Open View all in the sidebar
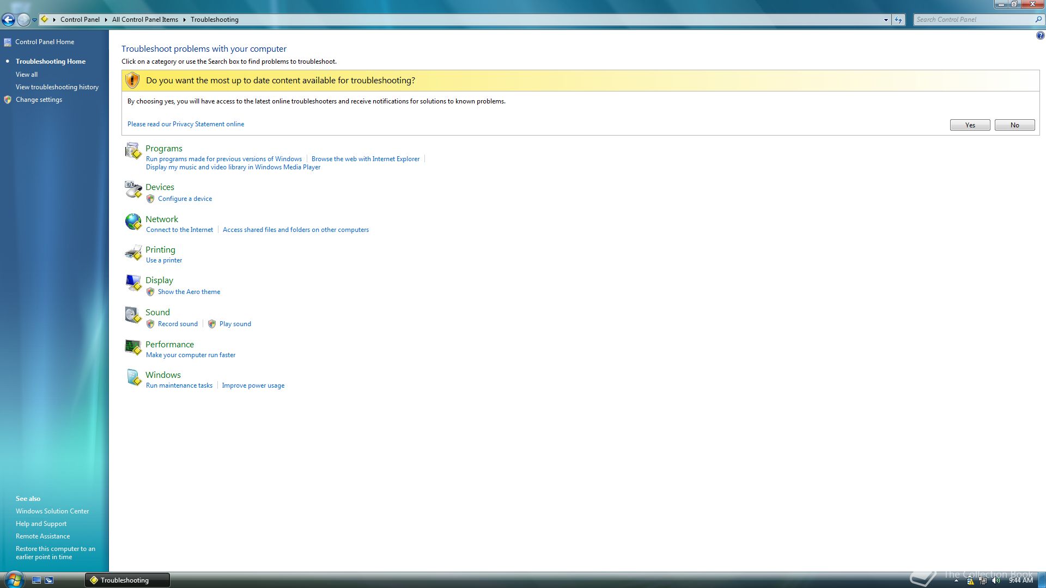Screen dimensions: 1046x588 pos(27,75)
